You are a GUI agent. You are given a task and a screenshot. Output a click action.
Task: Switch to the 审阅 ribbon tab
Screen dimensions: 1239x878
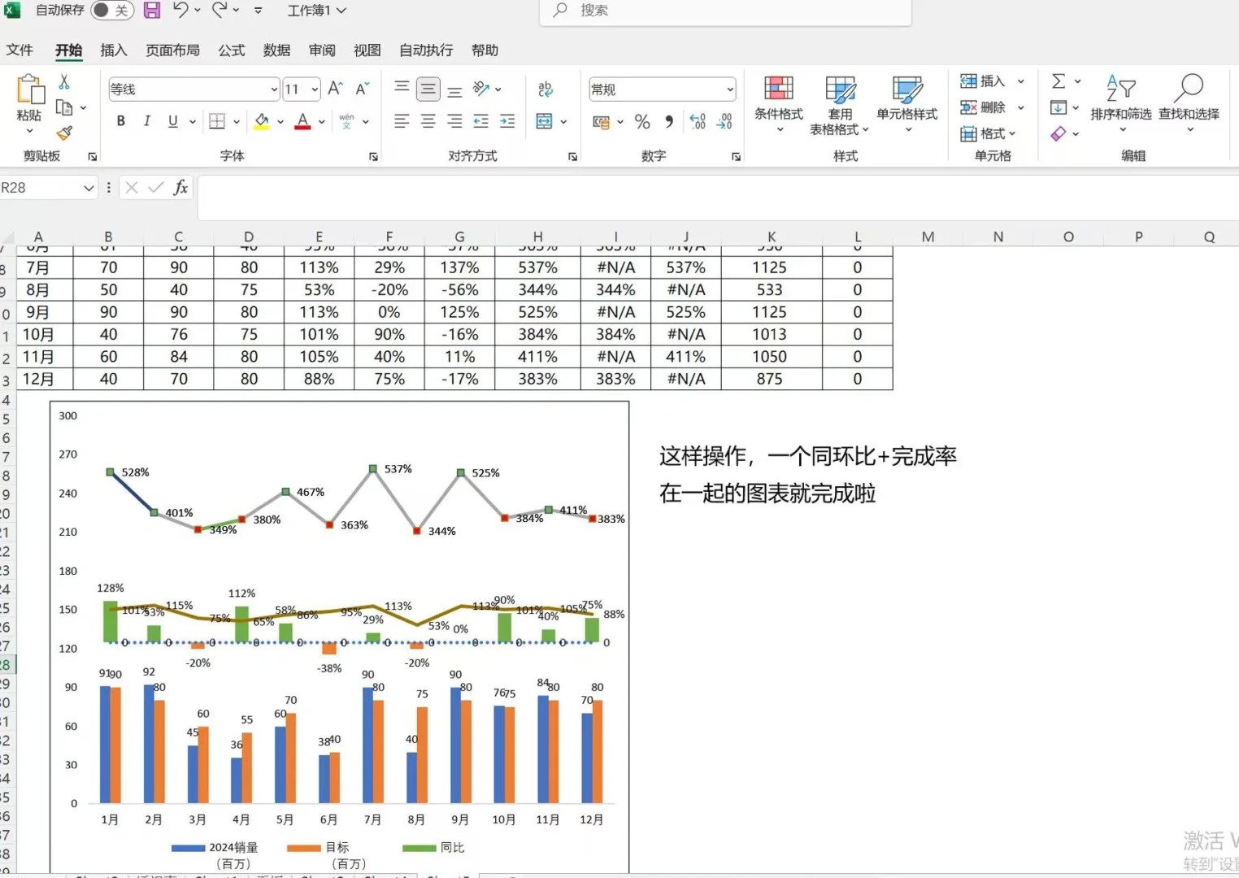coord(323,50)
